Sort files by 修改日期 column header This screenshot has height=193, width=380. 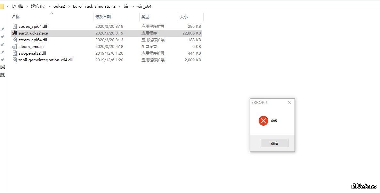[103, 17]
